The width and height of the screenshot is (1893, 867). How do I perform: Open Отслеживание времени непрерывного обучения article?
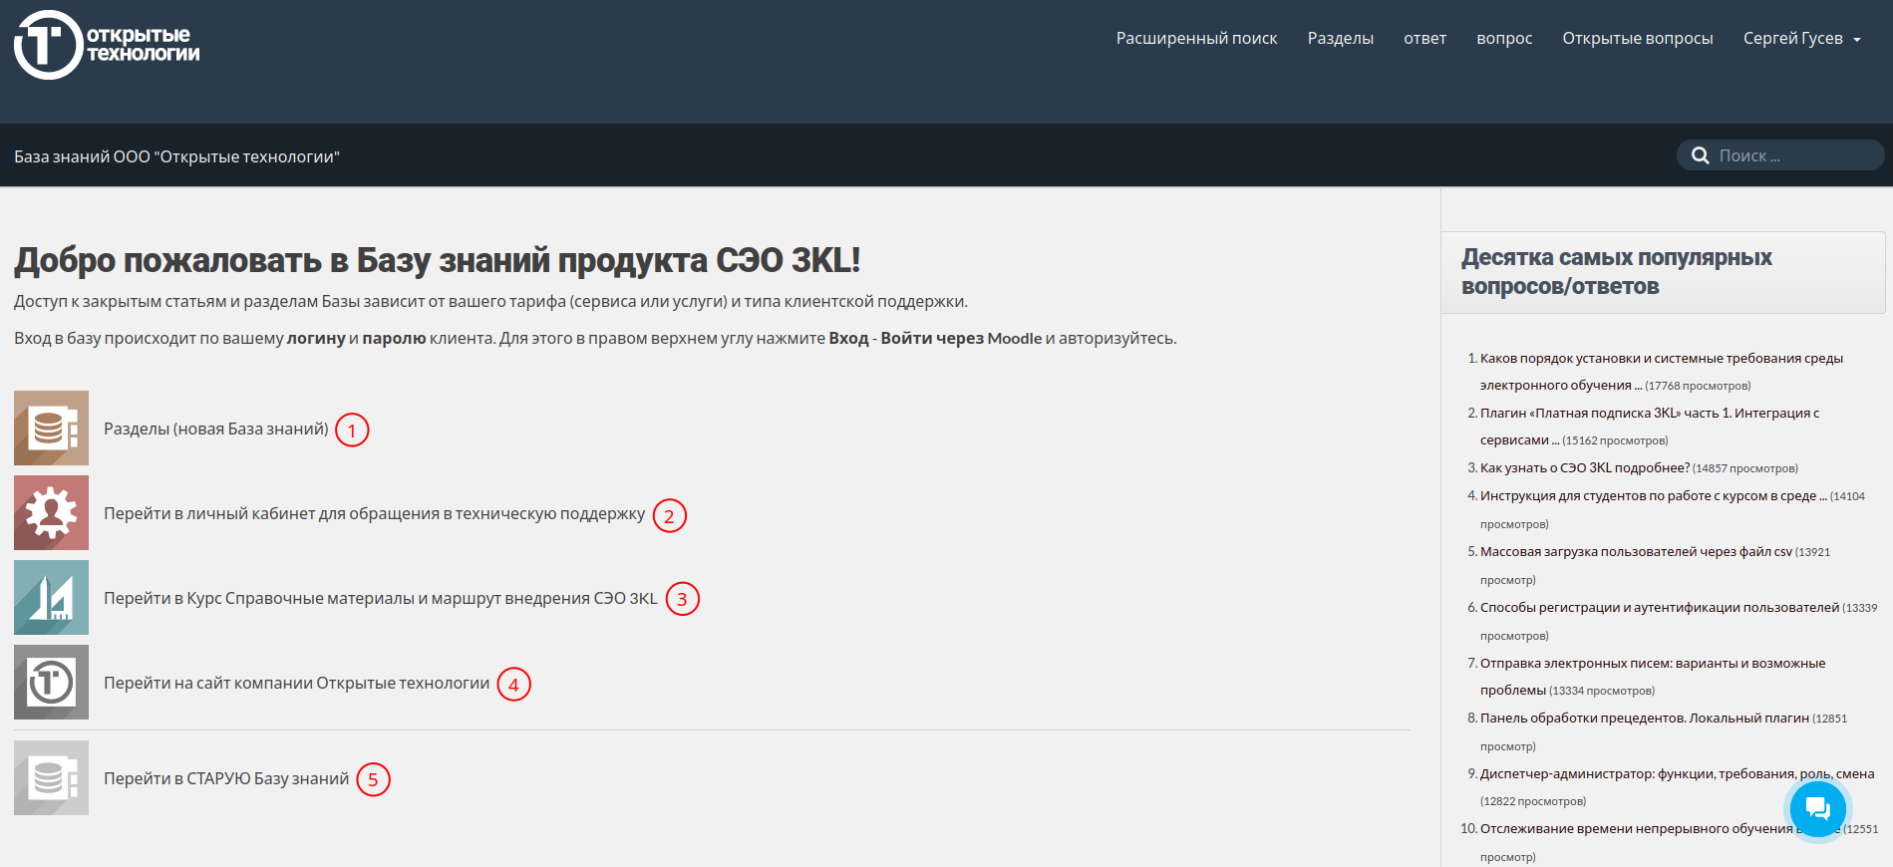click(x=1659, y=828)
